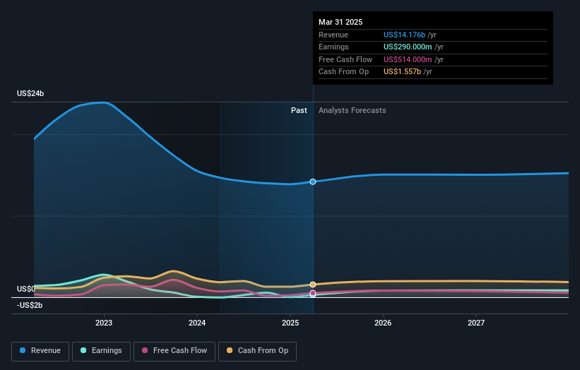580x370 pixels.
Task: Toggle the Free Cash Flow legend button
Action: 174,351
